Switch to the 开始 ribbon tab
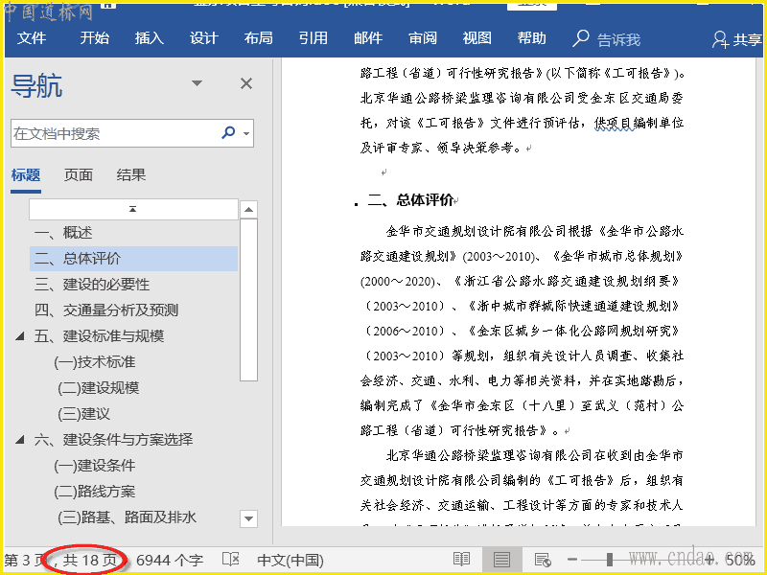 point(94,38)
